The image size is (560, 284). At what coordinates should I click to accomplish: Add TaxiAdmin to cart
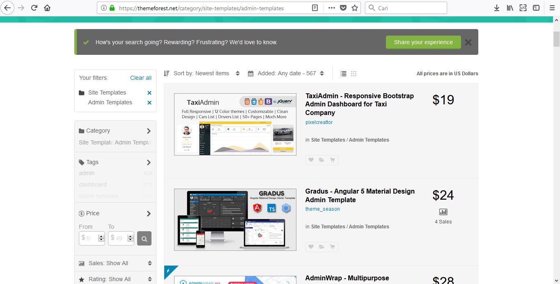point(333,160)
